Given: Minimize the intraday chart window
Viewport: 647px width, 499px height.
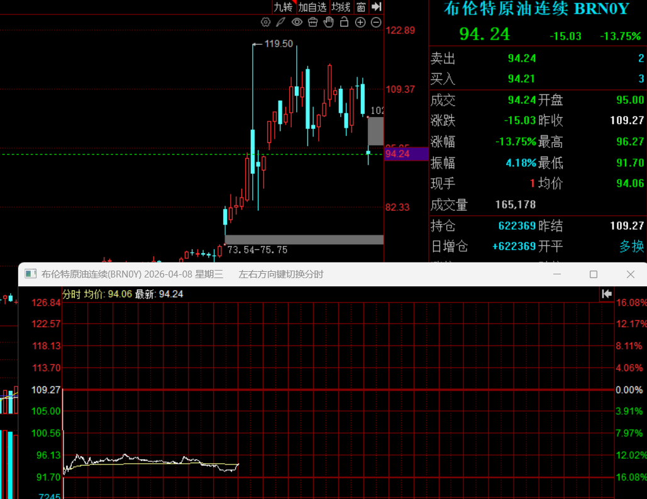Looking at the screenshot, I should click(x=557, y=274).
